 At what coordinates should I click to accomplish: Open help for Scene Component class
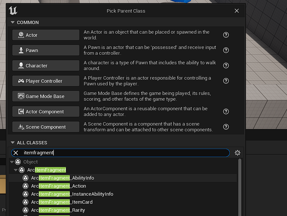pyautogui.click(x=226, y=127)
